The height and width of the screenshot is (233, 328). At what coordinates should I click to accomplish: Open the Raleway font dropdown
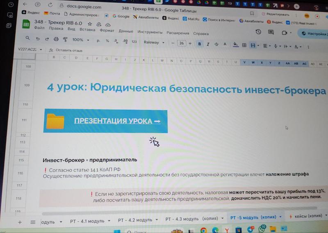[154, 42]
